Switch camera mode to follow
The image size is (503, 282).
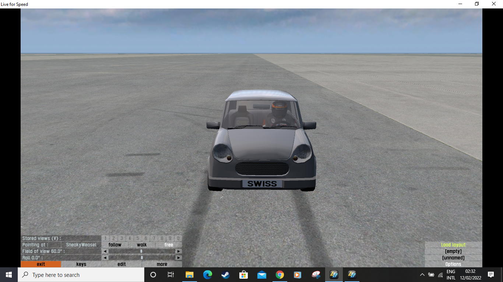[115, 245]
